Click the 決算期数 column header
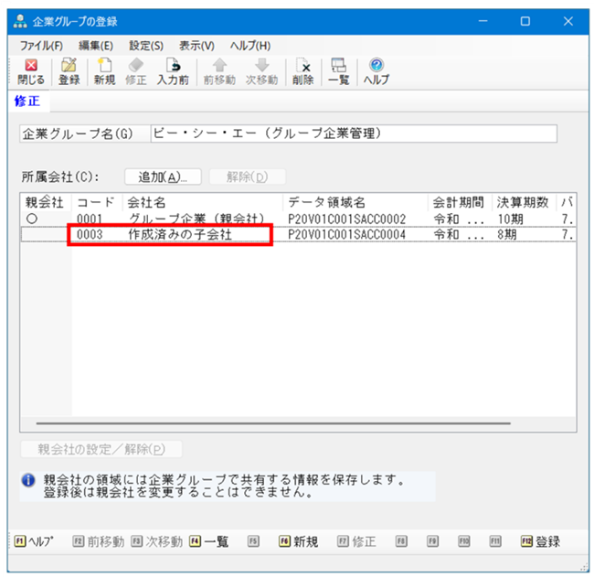Viewport: 594px width, 577px height. pyautogui.click(x=524, y=202)
